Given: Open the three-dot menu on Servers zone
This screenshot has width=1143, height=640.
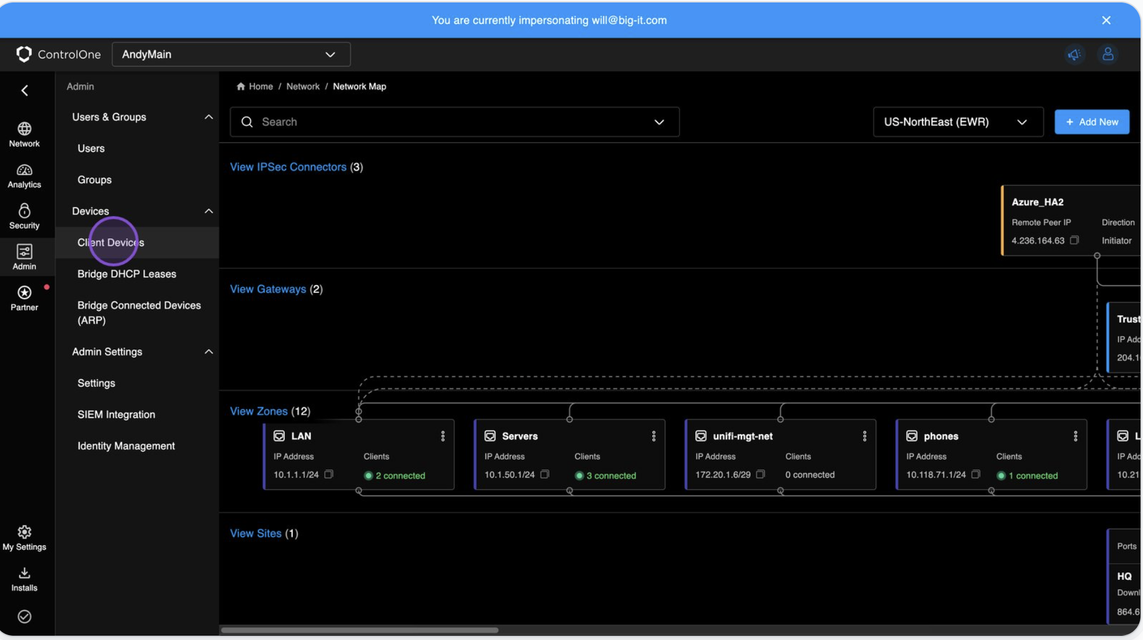Looking at the screenshot, I should click(654, 436).
